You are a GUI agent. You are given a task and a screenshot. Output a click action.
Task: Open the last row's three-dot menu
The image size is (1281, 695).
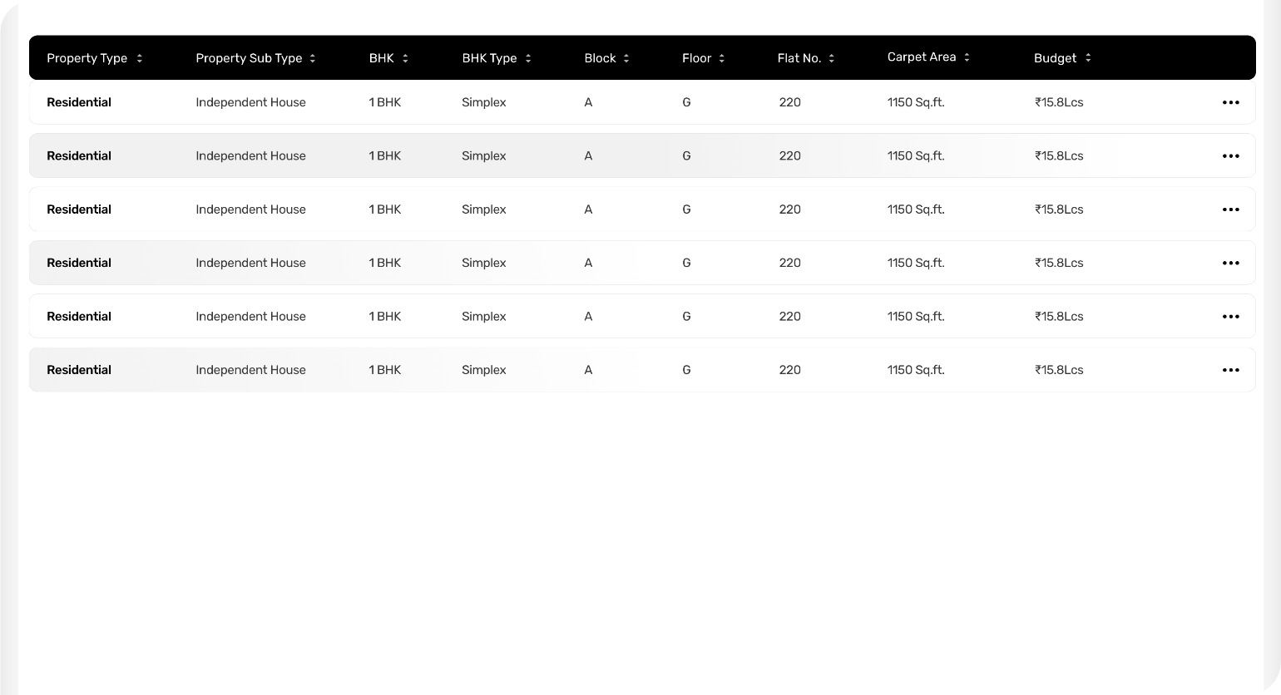[x=1231, y=370]
